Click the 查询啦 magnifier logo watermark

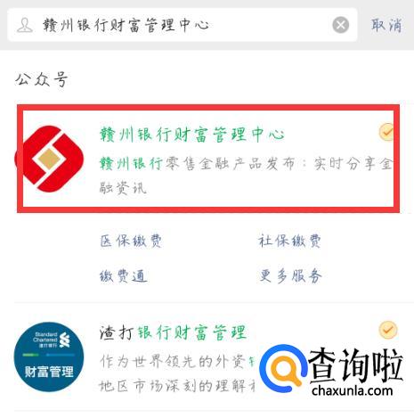click(x=283, y=368)
